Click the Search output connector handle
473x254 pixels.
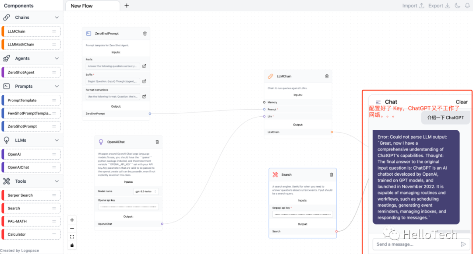tap(336, 231)
